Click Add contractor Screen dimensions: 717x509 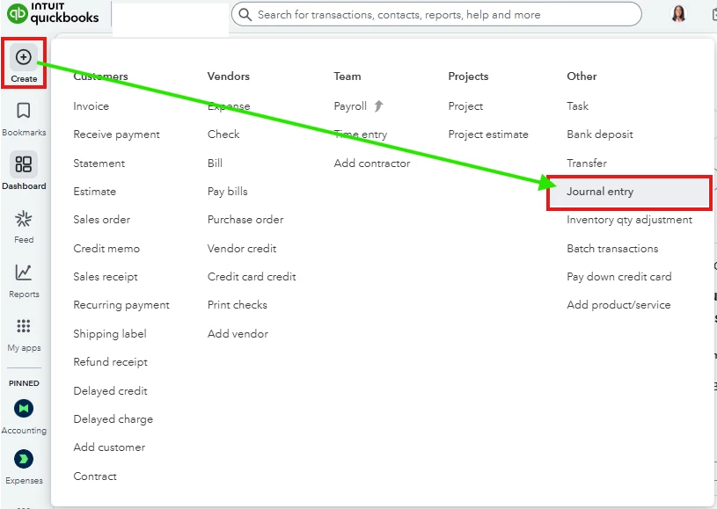coord(372,164)
